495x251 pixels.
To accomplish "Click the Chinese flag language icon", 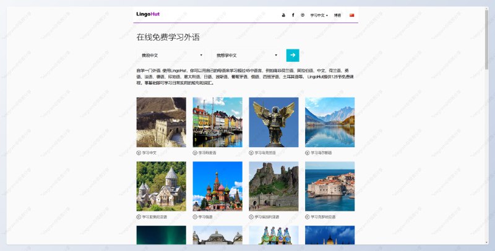I will click(x=352, y=15).
